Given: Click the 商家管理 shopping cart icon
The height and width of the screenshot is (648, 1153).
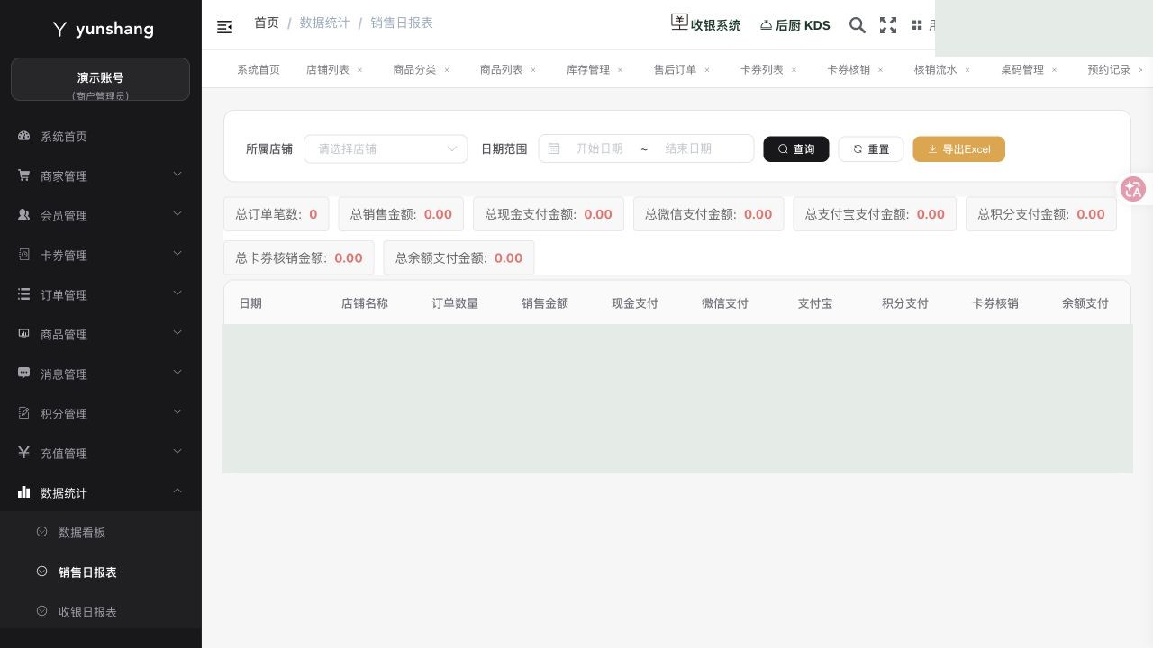Looking at the screenshot, I should (x=24, y=175).
